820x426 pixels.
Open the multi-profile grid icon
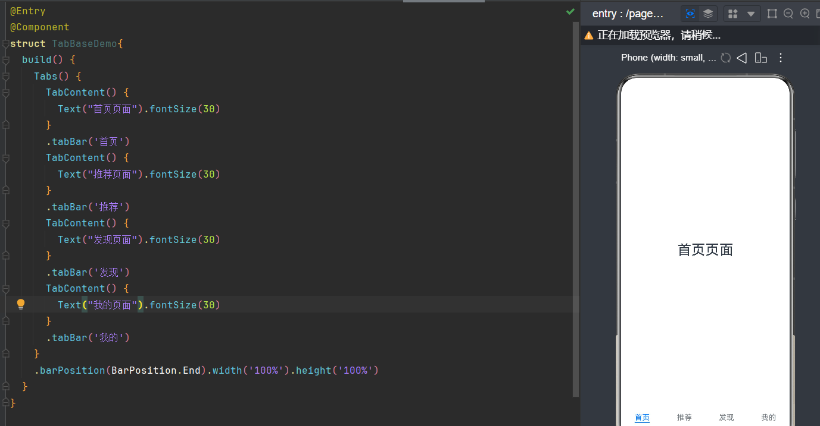(x=734, y=14)
